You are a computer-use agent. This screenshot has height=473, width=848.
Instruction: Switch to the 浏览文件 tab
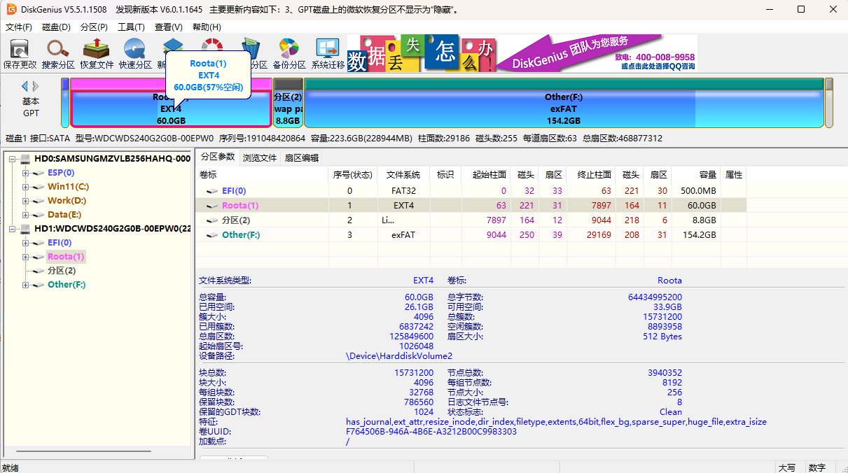coord(260,158)
